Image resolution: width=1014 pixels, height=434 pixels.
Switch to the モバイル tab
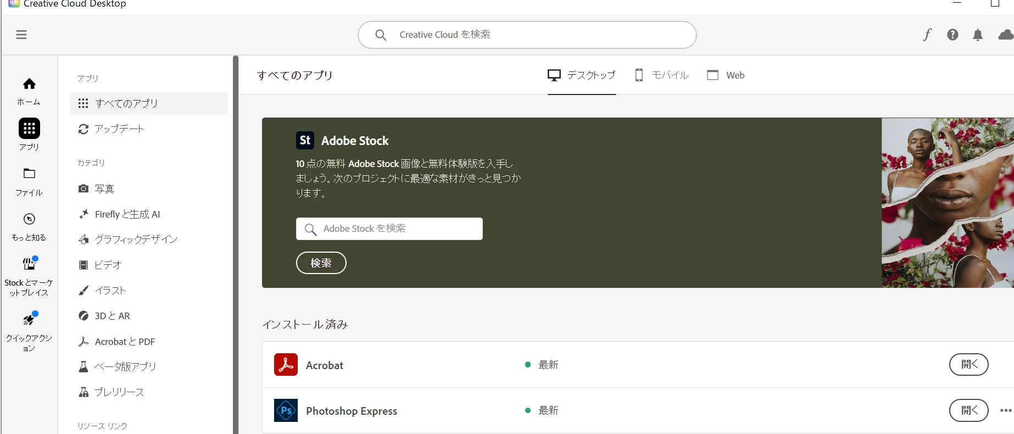pos(661,75)
